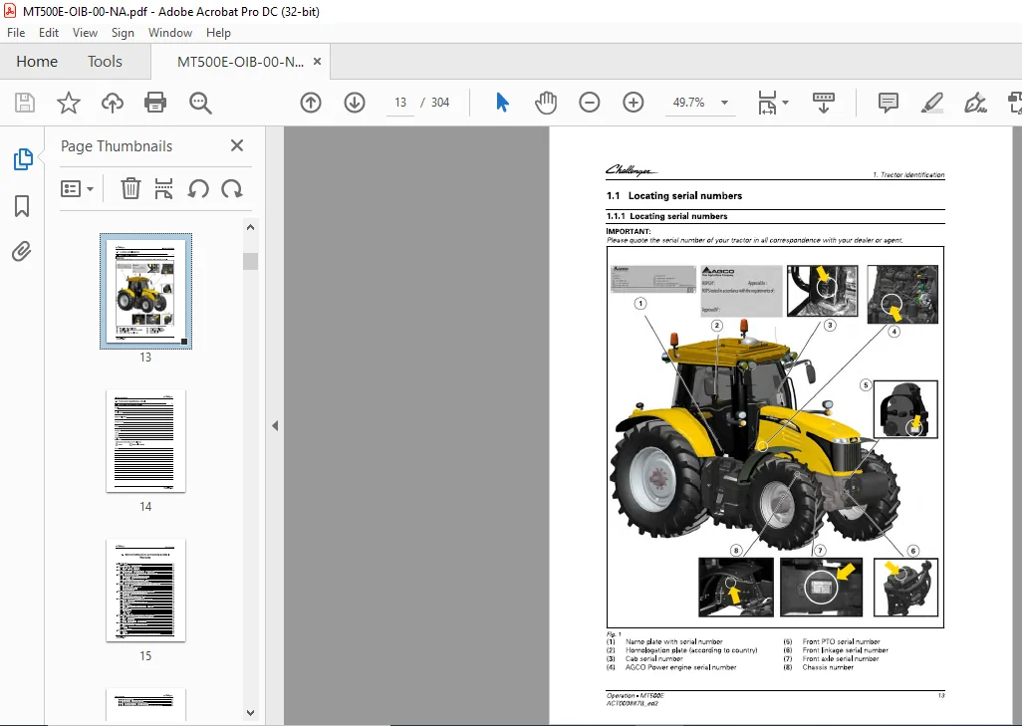Click the 49.7% zoom field

tap(689, 103)
